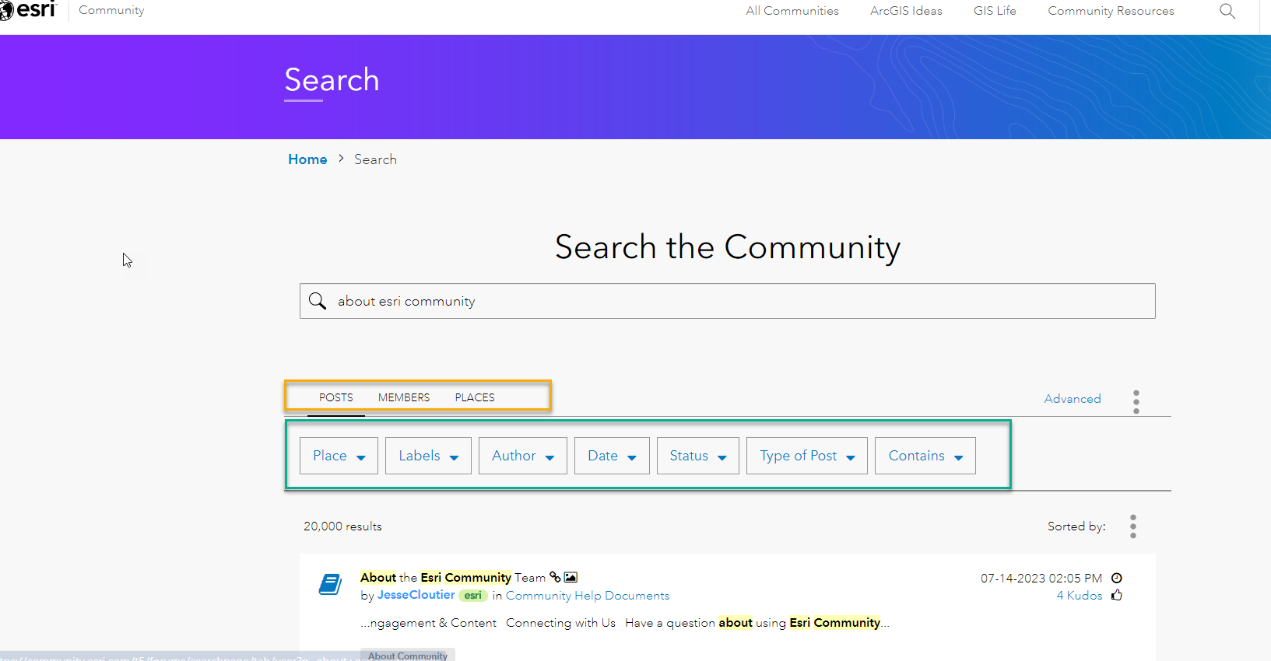The image size is (1271, 661).
Task: Click the three-dot menu beside Advanced
Action: [1136, 401]
